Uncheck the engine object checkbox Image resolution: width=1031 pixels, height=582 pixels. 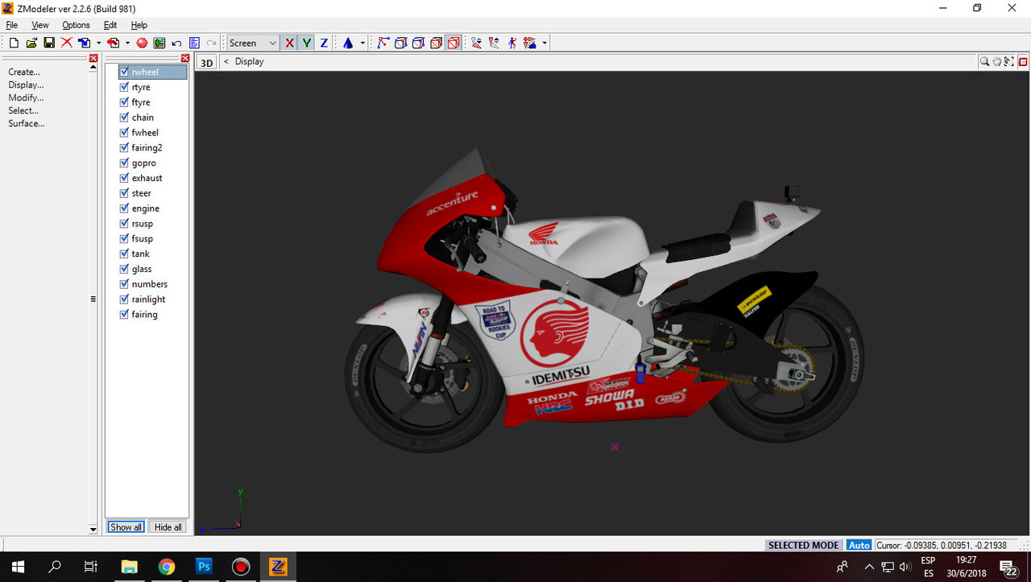[x=124, y=208]
